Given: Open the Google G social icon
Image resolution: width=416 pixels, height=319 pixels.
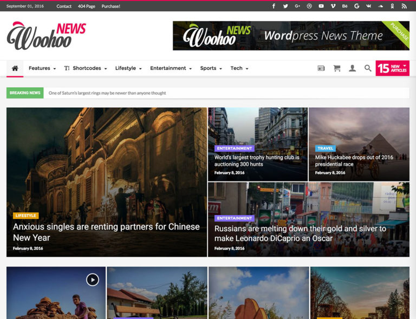Looking at the screenshot, I should pyautogui.click(x=357, y=6).
